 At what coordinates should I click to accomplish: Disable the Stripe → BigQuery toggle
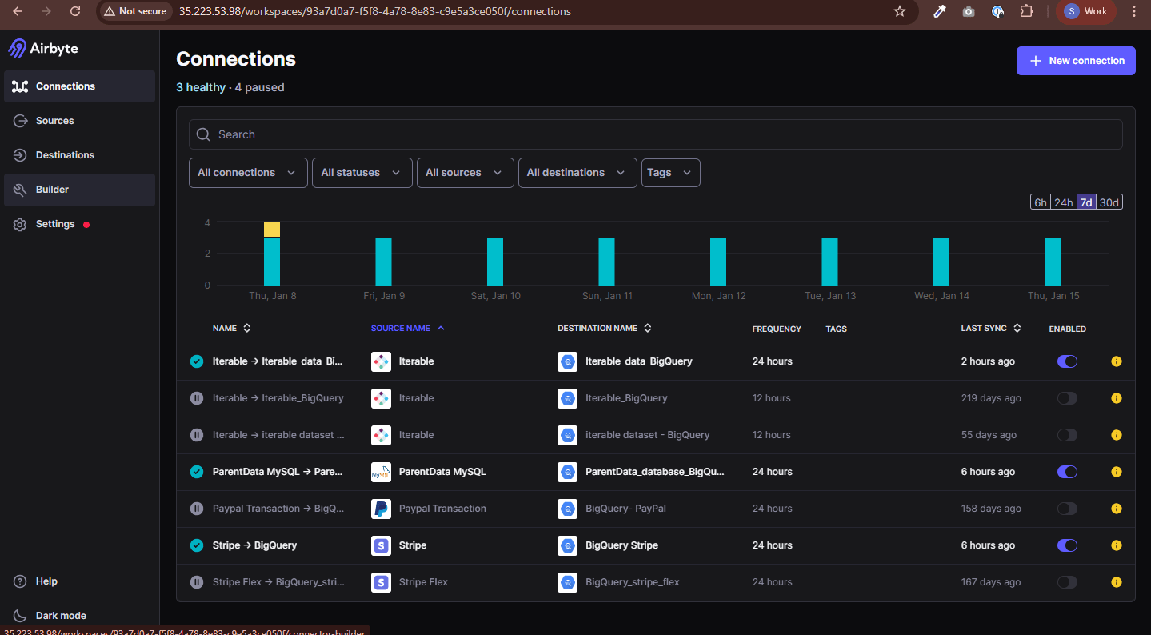pos(1067,545)
